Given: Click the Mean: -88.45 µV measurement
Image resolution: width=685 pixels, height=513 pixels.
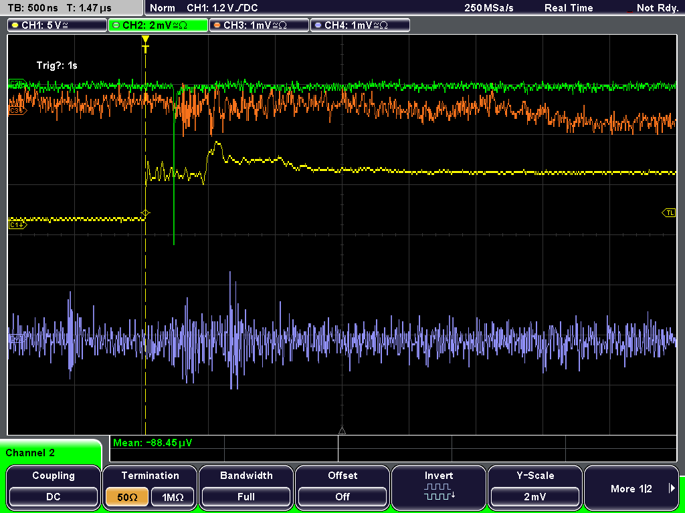Looking at the screenshot, I should [152, 443].
